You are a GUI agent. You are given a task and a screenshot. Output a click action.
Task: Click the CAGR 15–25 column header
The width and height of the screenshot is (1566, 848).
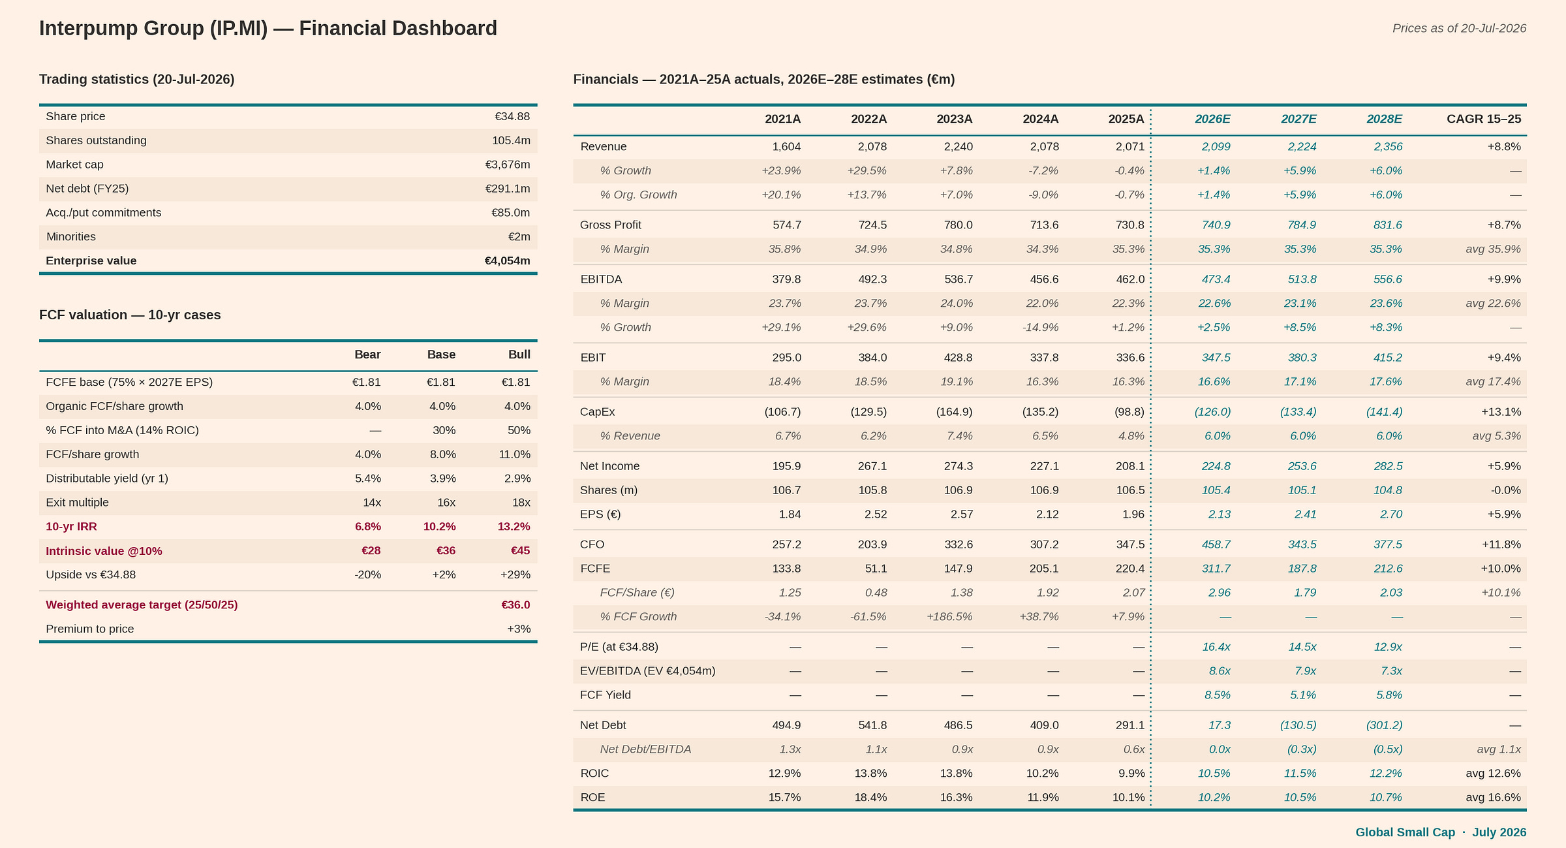click(1484, 119)
